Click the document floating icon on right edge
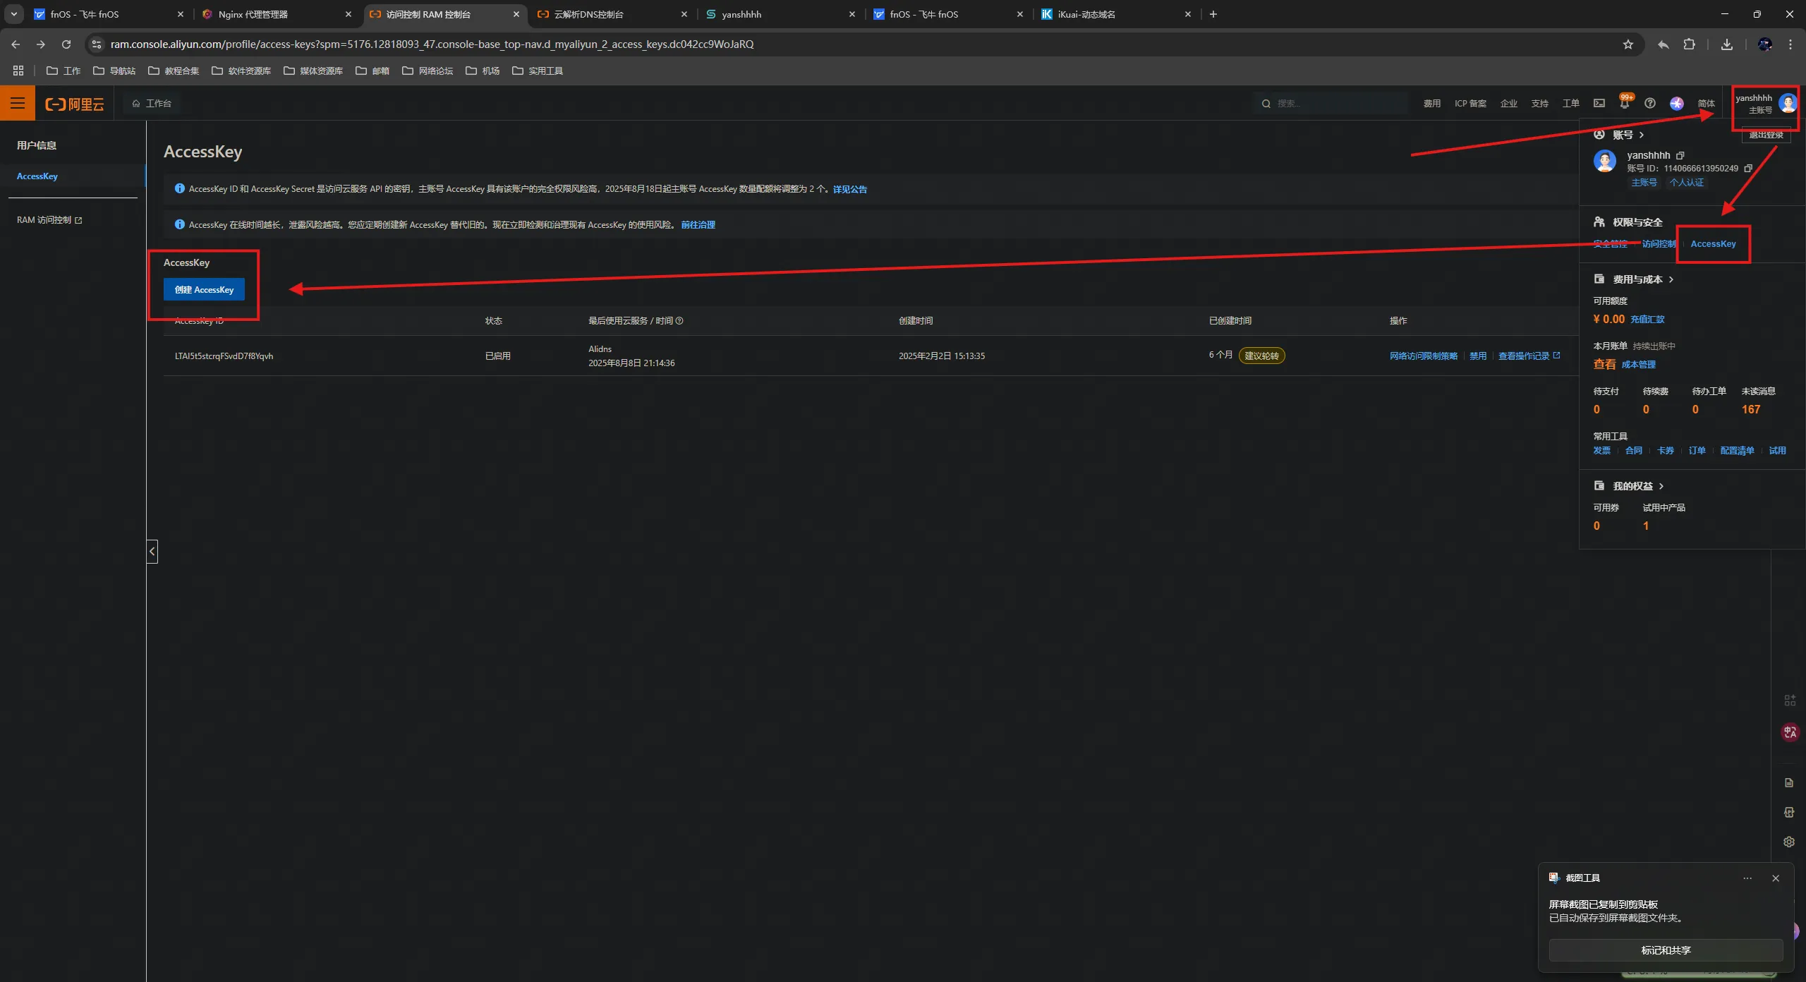This screenshot has height=982, width=1806. (x=1789, y=782)
